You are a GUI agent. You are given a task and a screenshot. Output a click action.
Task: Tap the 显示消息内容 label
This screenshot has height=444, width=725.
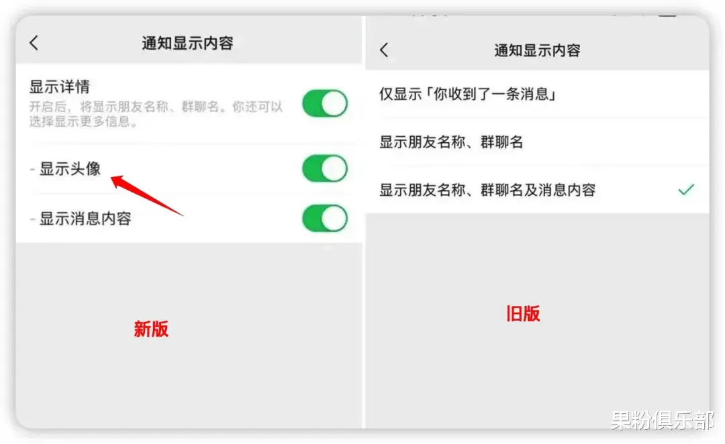coord(85,218)
